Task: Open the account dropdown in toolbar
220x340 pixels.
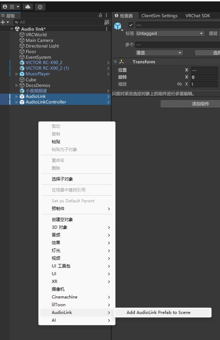Action: coord(11,7)
